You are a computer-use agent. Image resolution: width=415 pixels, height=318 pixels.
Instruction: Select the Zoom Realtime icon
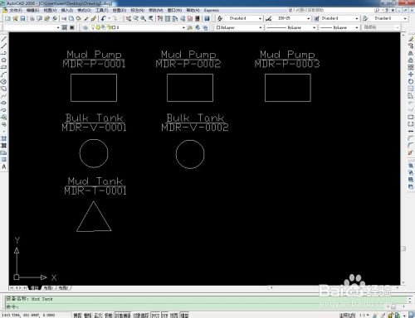135,18
